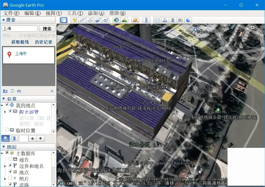Image resolution: width=265 pixels, height=187 pixels.
Task: Open the 视图(V) menu
Action: [54, 13]
